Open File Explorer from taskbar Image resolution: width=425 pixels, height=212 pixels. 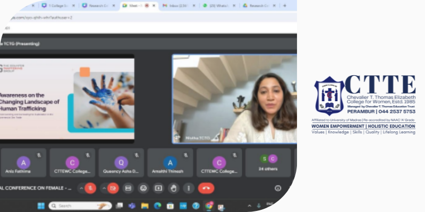tap(144, 206)
